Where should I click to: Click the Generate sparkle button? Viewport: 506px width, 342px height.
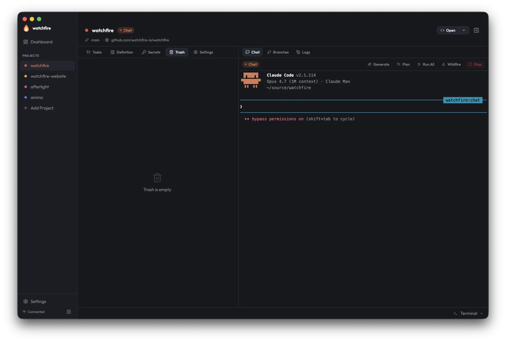click(378, 64)
